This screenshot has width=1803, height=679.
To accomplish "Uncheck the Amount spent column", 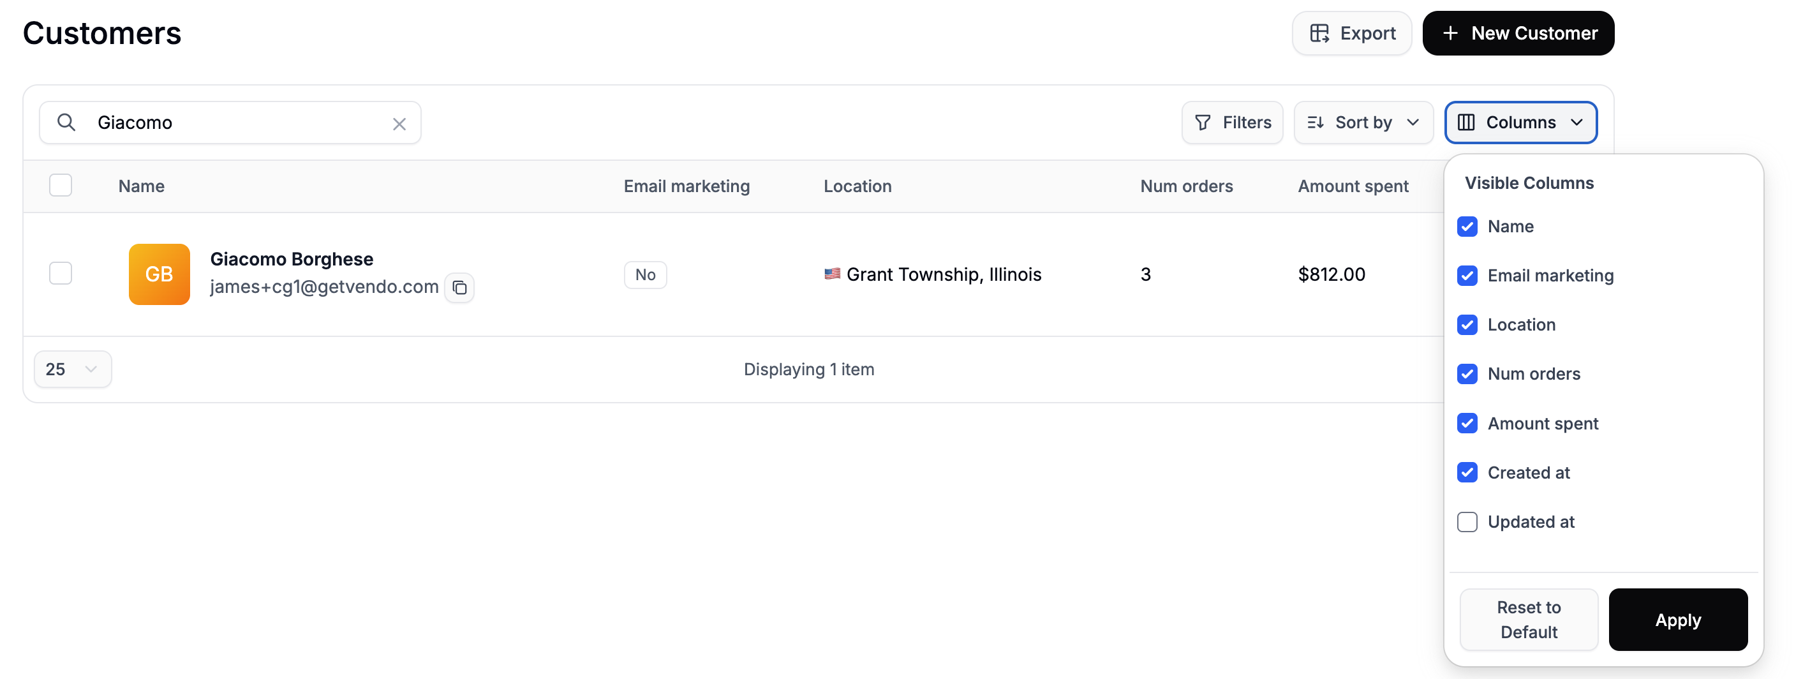I will [x=1468, y=423].
